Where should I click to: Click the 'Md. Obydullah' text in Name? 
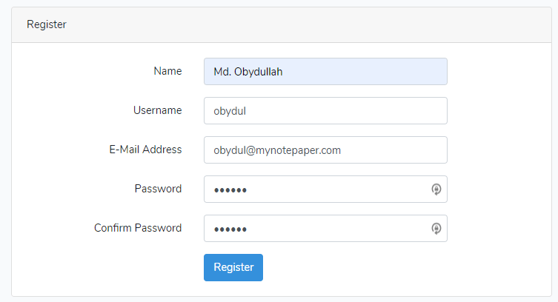(x=248, y=72)
